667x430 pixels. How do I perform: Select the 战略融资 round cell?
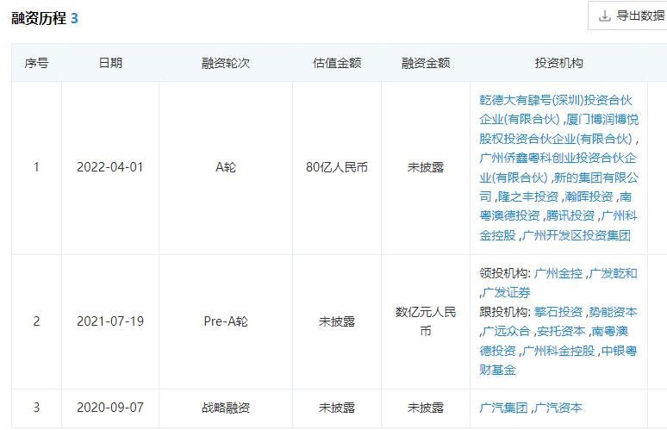coord(226,408)
